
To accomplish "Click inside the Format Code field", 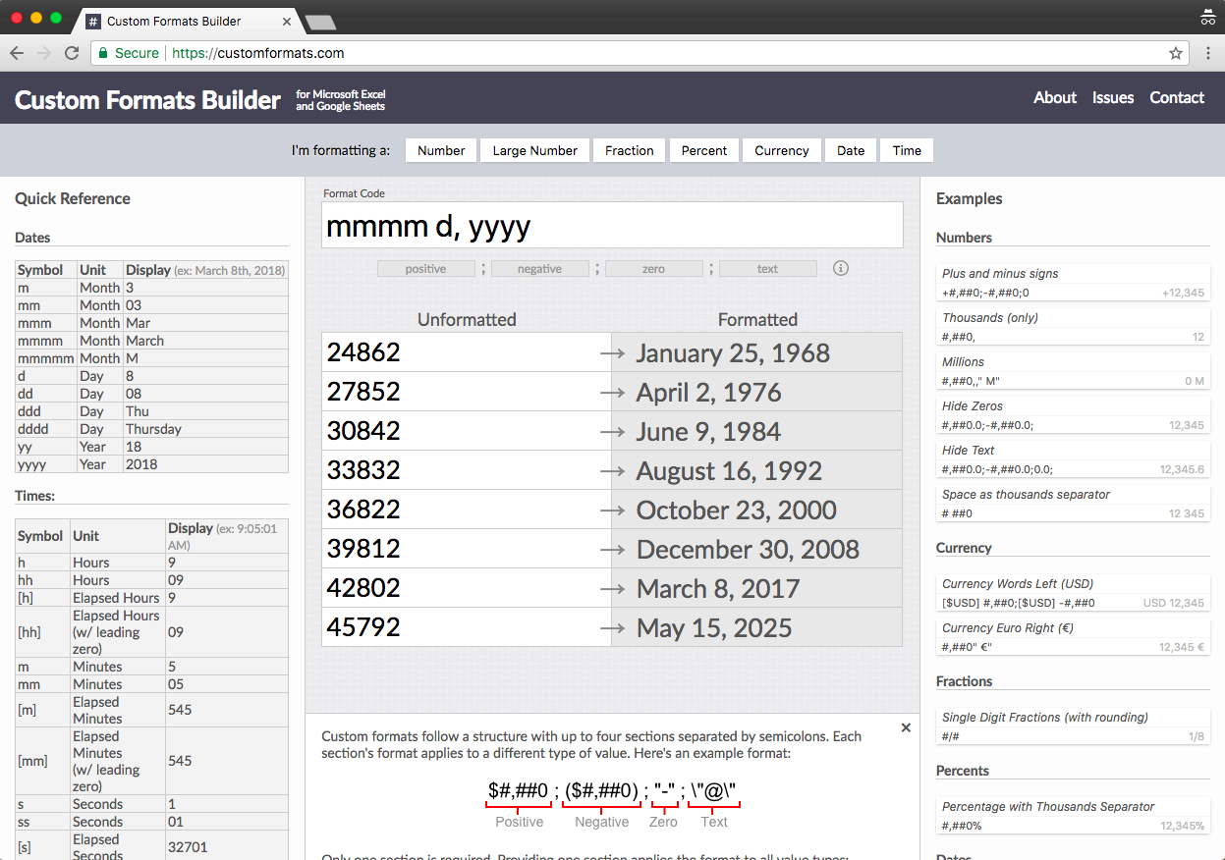I will tap(612, 225).
